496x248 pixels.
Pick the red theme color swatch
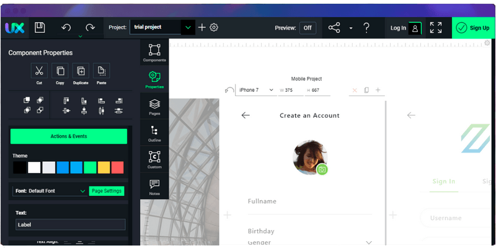[x=117, y=167]
